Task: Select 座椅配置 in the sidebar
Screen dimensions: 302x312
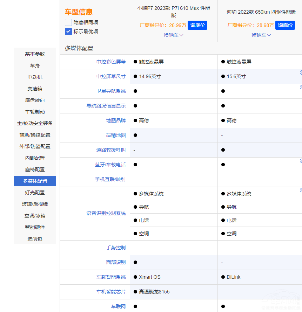Action: click(x=35, y=169)
